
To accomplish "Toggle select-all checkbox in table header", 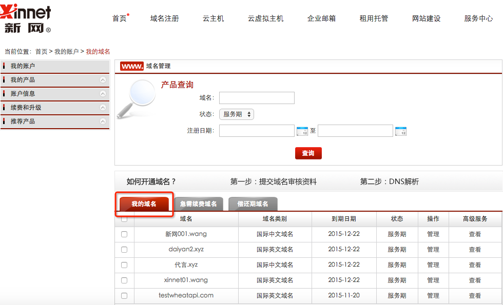I will coord(124,219).
